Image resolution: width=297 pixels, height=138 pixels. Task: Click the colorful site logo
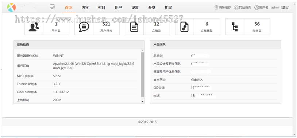12,7
